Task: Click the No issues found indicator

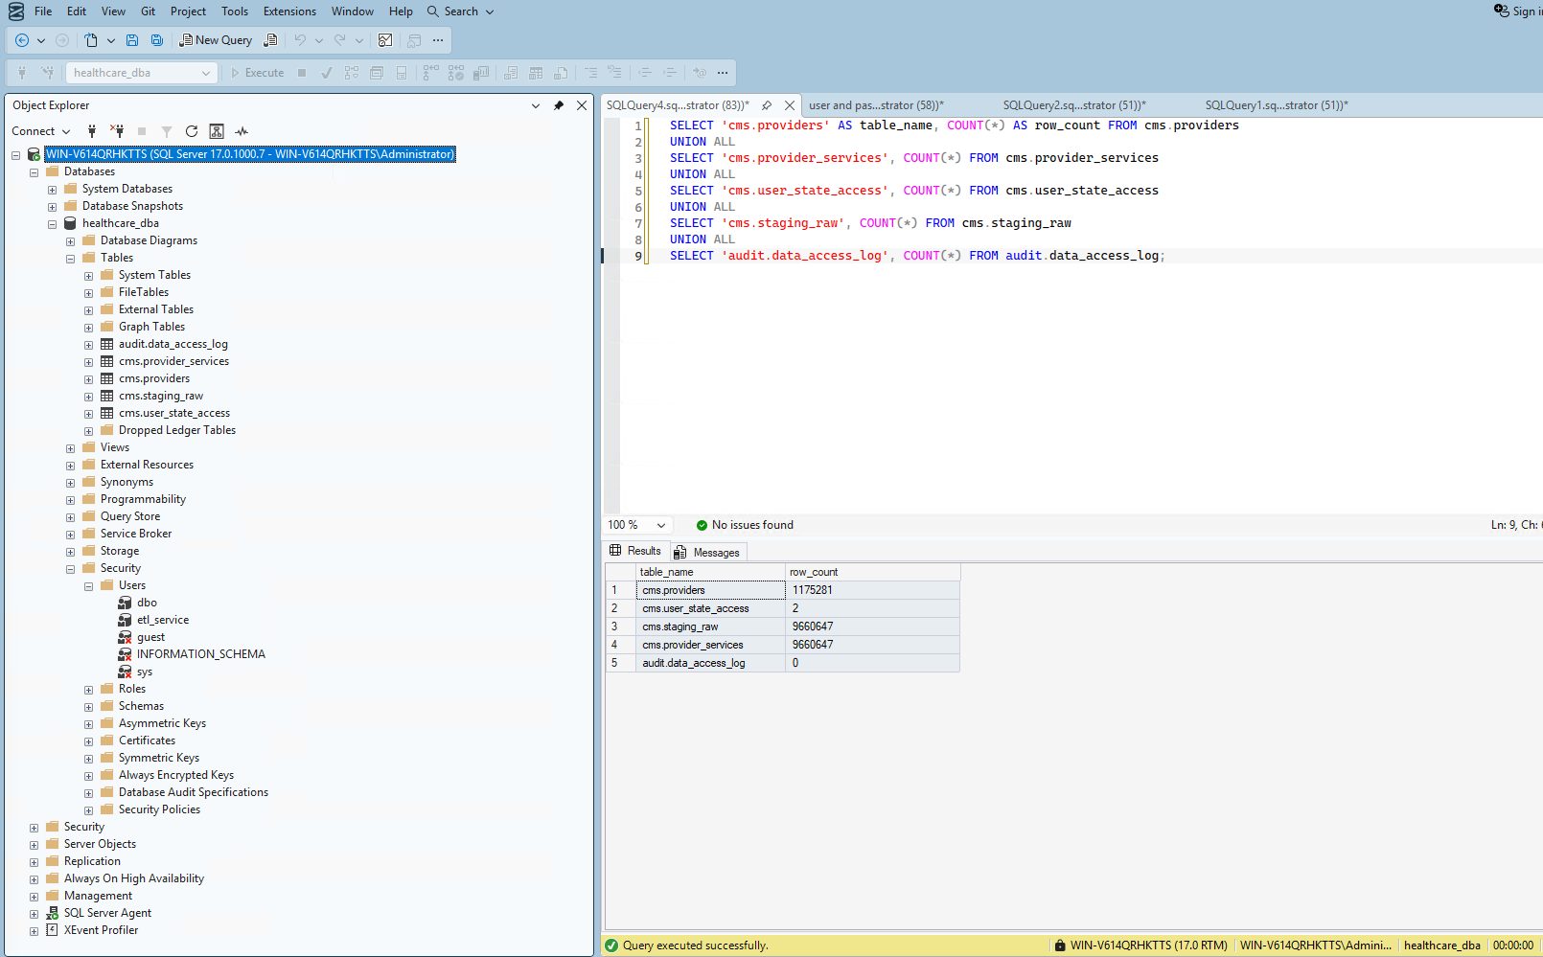Action: click(x=745, y=525)
